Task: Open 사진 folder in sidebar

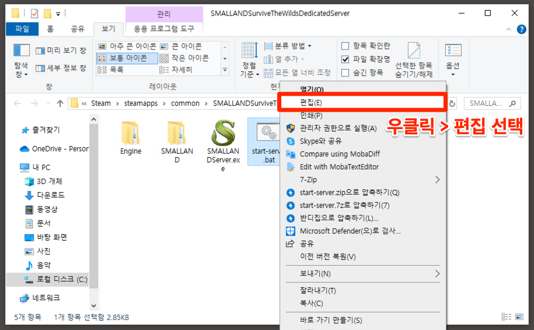Action: click(x=38, y=251)
